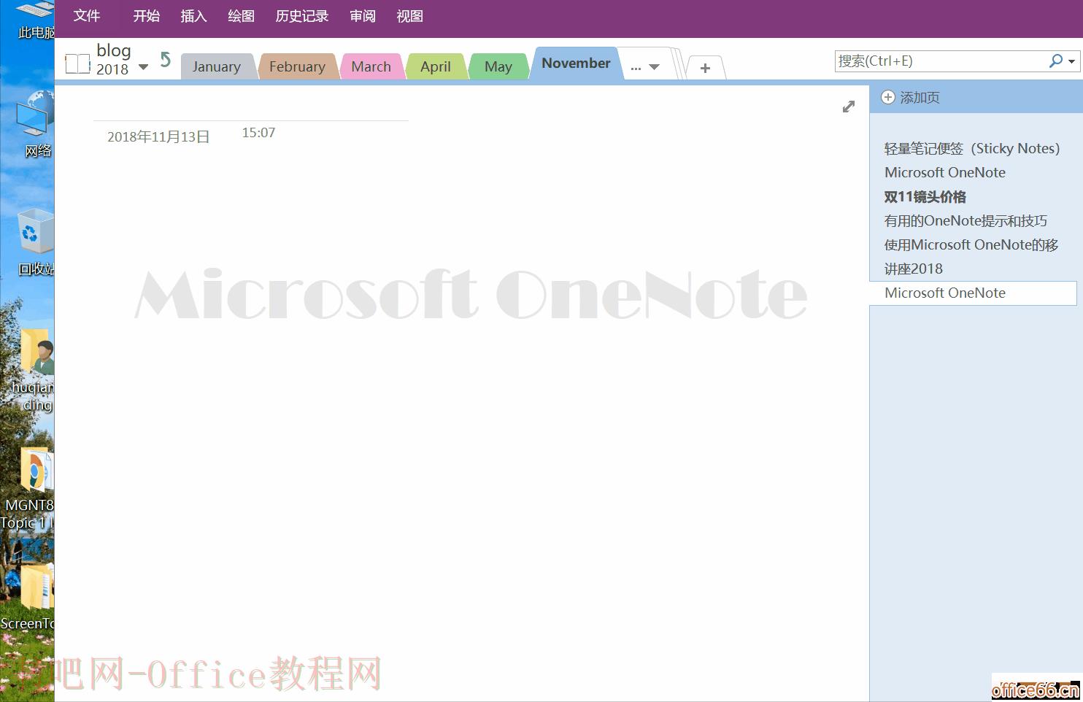Open the February section tab
Image resolution: width=1083 pixels, height=702 pixels.
(297, 66)
